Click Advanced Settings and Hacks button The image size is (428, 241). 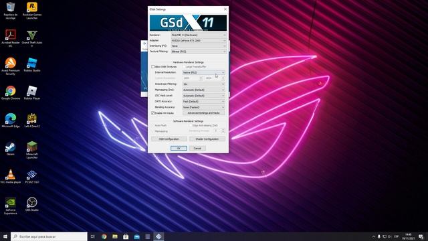tap(203, 113)
